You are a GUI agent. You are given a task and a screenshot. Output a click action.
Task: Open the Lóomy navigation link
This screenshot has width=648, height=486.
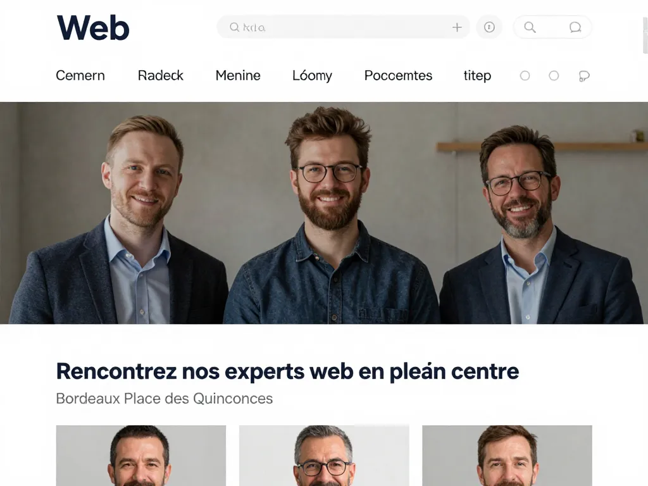(x=312, y=76)
